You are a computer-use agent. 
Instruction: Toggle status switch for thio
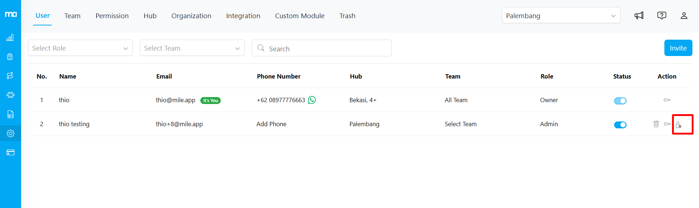click(x=620, y=101)
